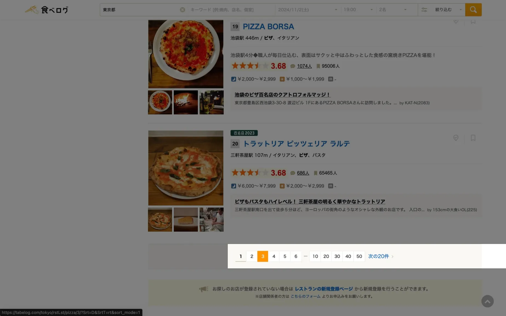This screenshot has width=506, height=316.
Task: Bookmark PIZZA BORSA with the save icon
Action: coord(473,21)
